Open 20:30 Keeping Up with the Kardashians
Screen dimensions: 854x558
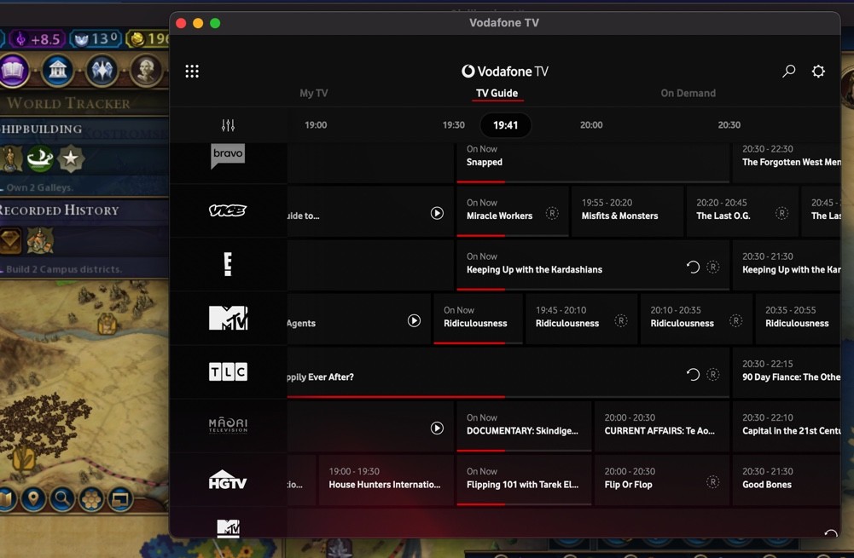coord(787,264)
